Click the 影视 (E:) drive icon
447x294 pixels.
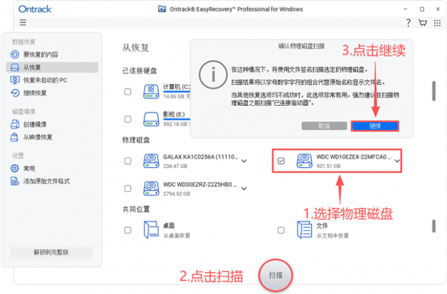pyautogui.click(x=151, y=119)
